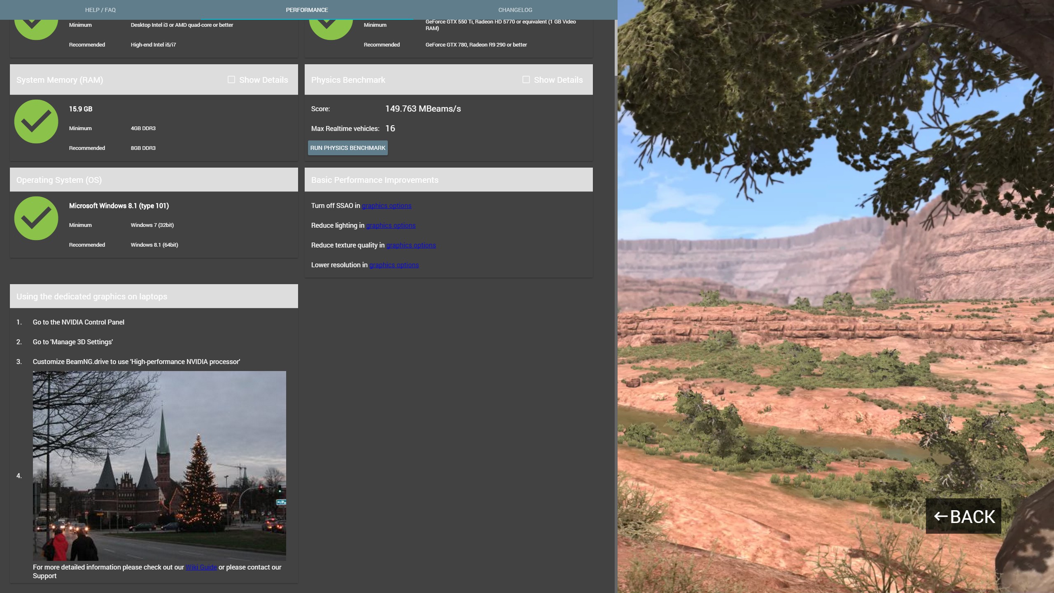Switch to the Help / FAQ tab

(100, 10)
